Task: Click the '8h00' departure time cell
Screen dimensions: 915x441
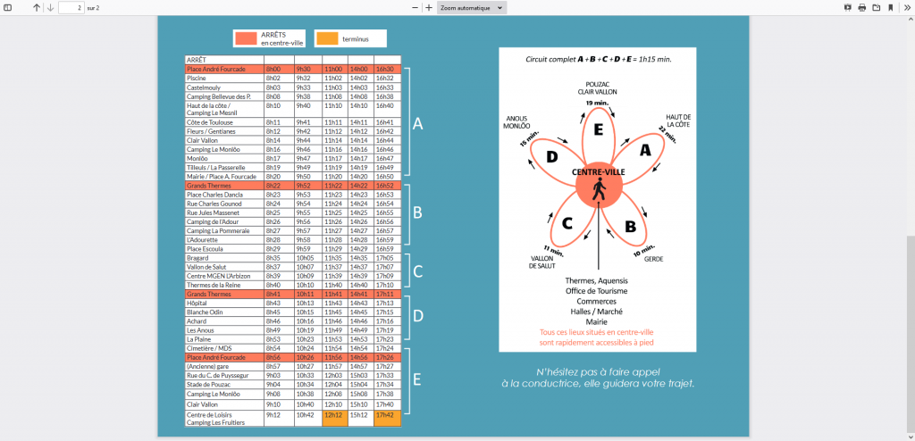Action: [279, 69]
